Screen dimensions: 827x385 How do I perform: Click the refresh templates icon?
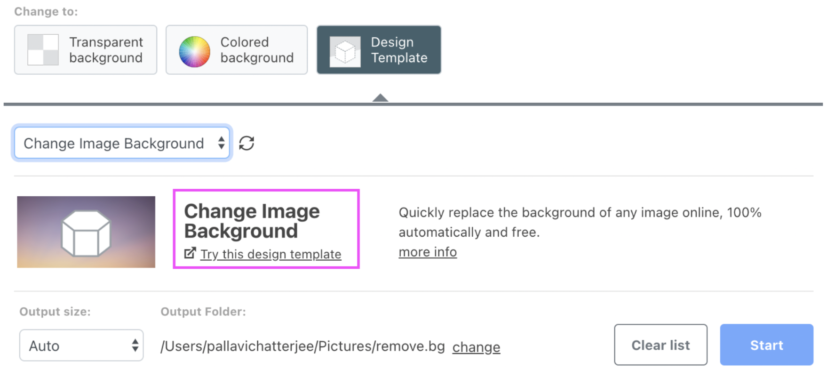(247, 143)
